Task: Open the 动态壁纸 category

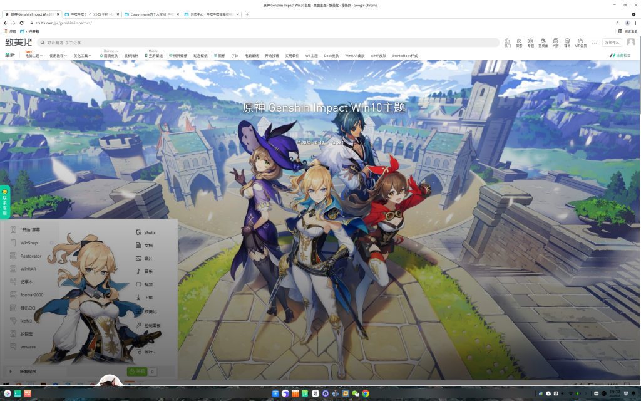Action: tap(200, 56)
